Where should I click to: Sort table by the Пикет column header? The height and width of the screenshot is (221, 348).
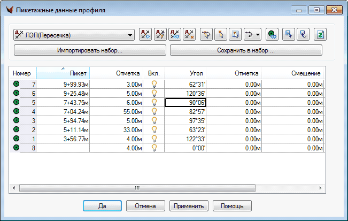point(63,73)
